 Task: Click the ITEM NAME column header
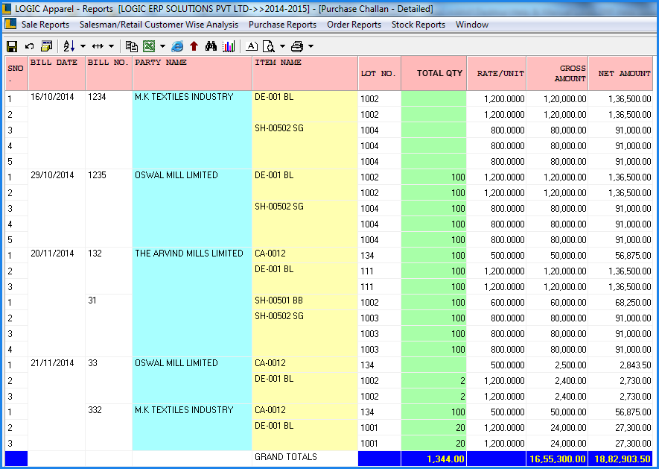point(305,73)
